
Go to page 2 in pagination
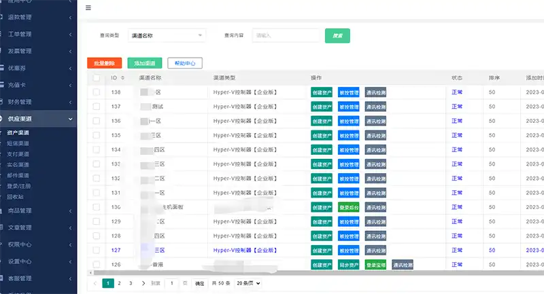pyautogui.click(x=119, y=283)
